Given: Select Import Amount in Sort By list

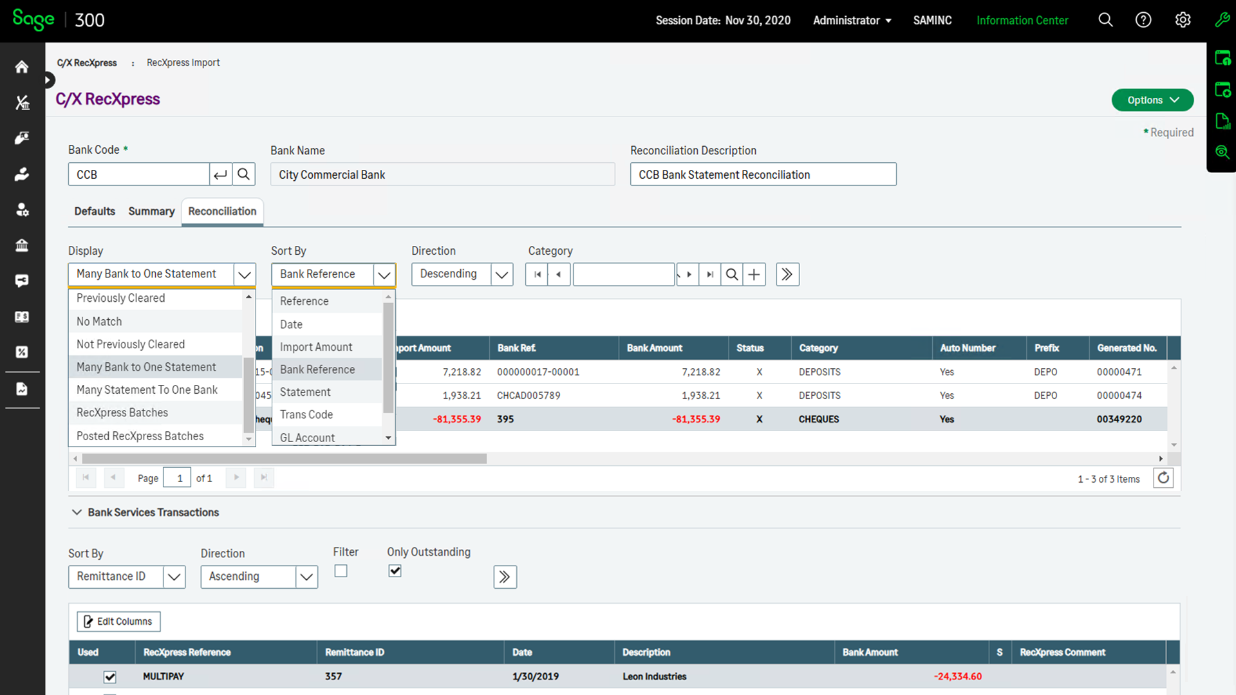Looking at the screenshot, I should 316,347.
